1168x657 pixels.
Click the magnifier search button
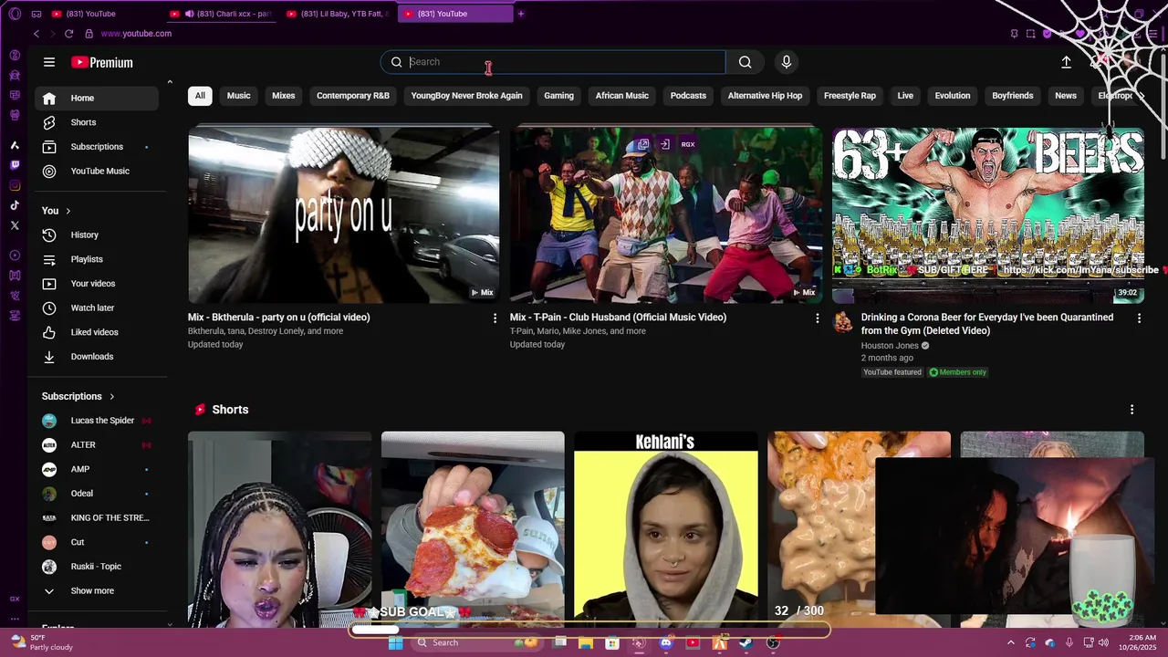pos(746,62)
